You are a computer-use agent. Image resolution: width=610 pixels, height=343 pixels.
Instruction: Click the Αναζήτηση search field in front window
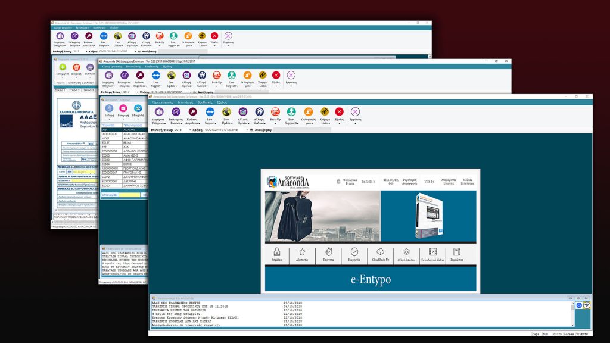301,130
